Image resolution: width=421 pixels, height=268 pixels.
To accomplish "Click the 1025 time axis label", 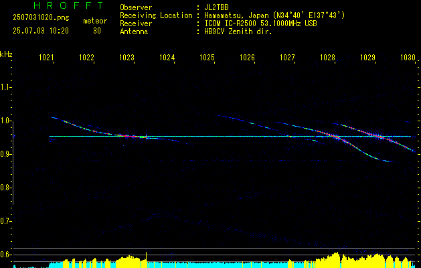I will pos(207,58).
